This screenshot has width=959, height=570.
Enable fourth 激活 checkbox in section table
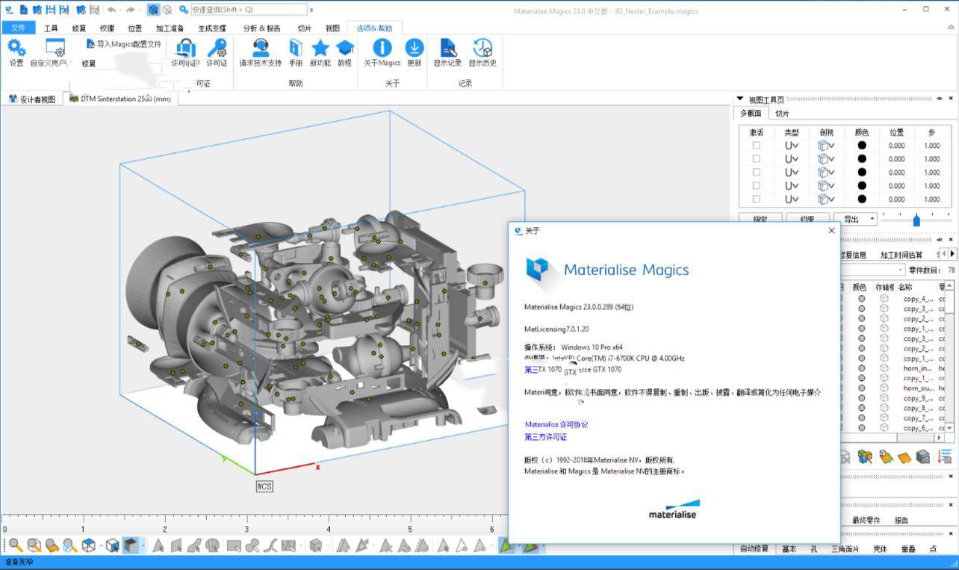[x=756, y=186]
